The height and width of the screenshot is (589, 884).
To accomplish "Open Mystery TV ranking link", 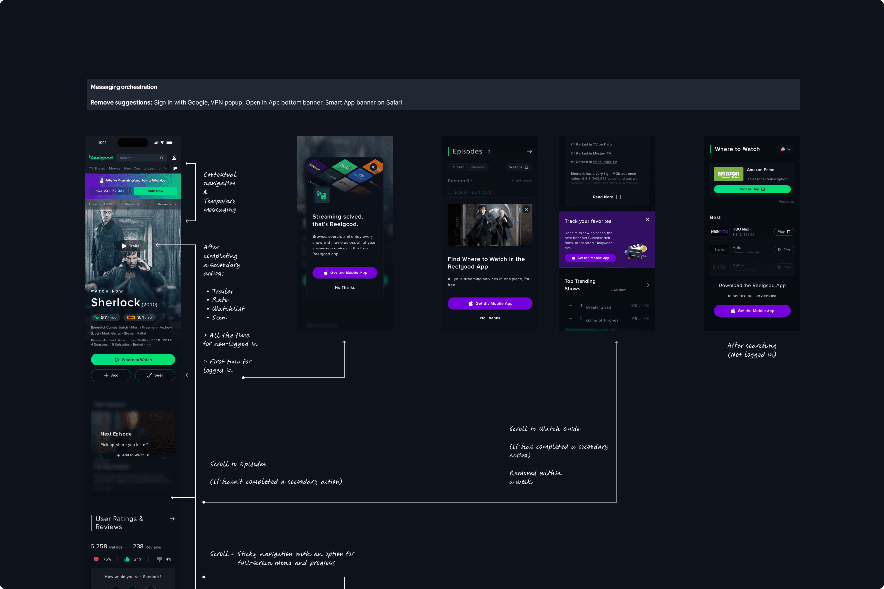I will 602,153.
